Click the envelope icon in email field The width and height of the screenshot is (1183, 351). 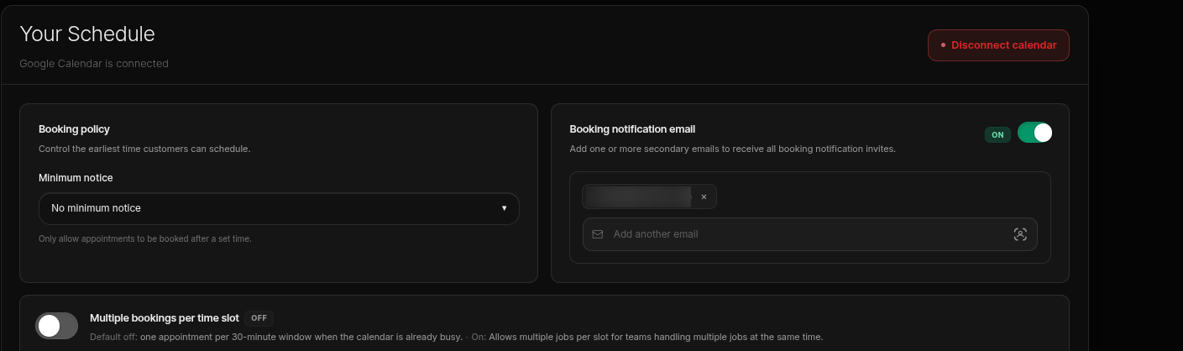point(598,234)
